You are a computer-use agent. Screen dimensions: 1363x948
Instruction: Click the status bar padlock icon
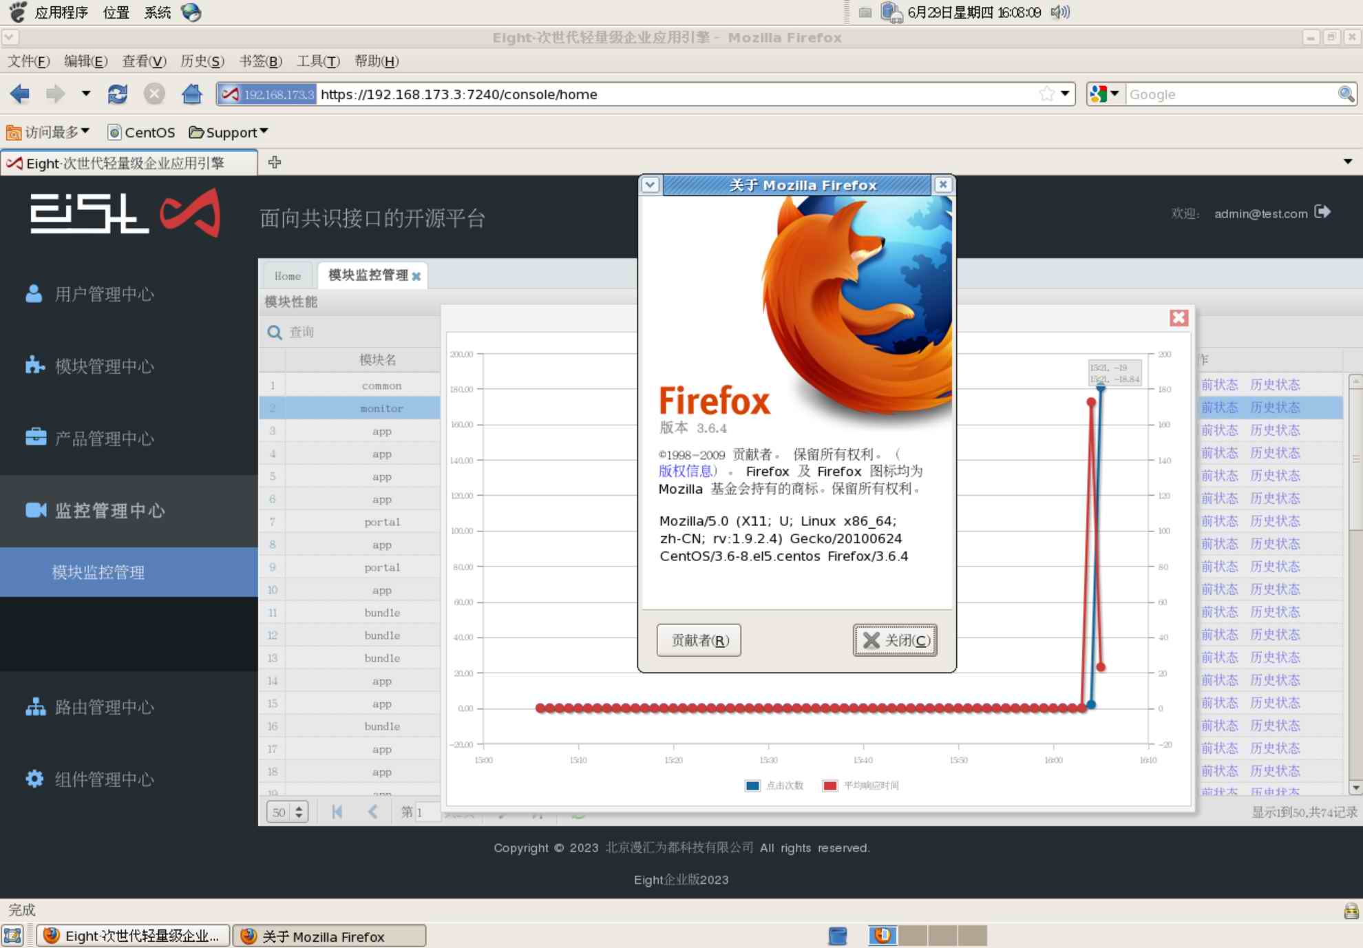click(1351, 911)
